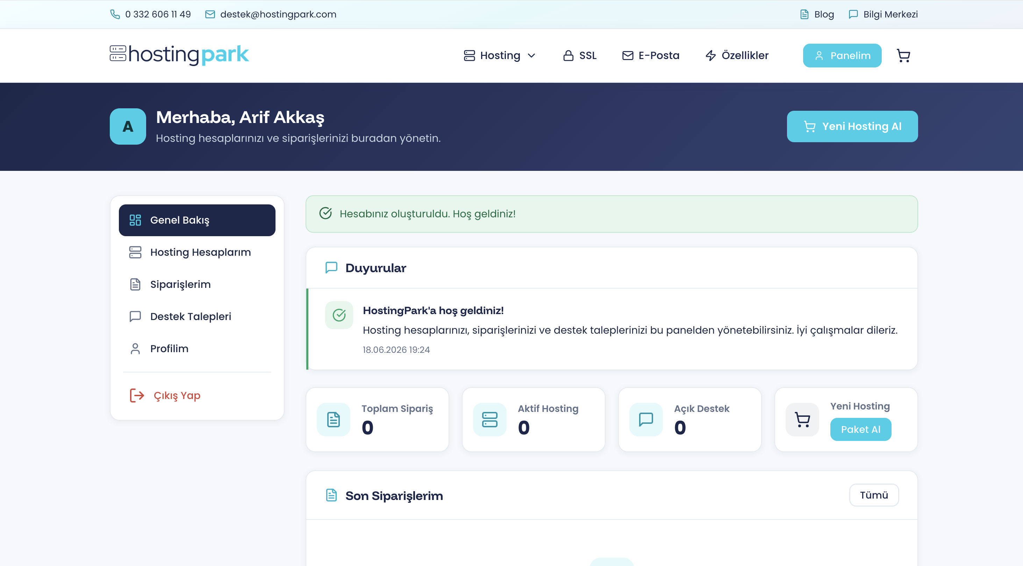Click the destek@hostingpark.com email link
This screenshot has height=566, width=1023.
pos(278,14)
